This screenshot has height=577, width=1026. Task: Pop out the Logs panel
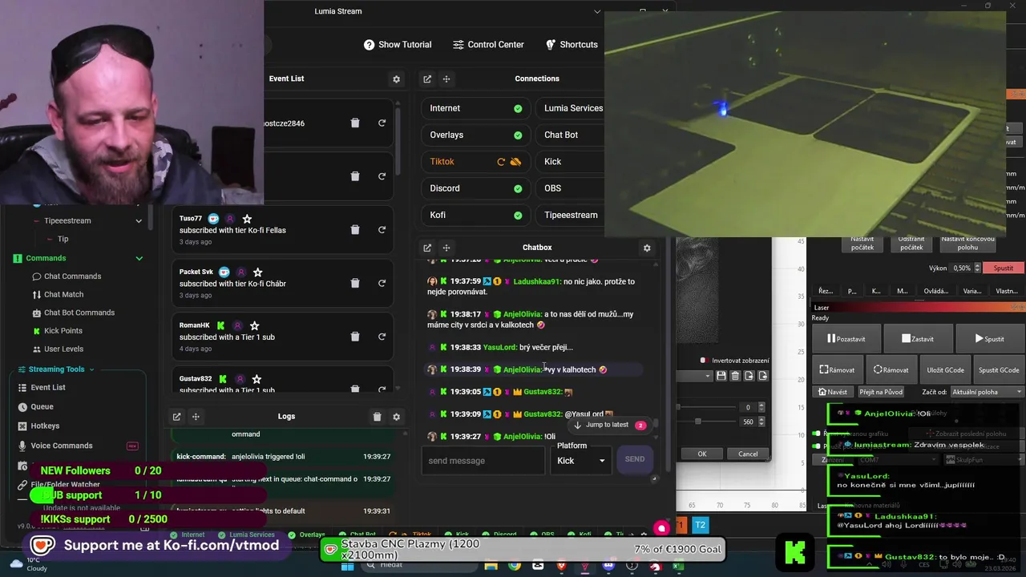176,417
